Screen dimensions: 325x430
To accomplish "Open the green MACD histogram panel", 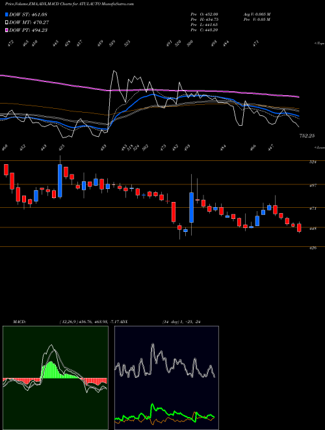I will (x=55, y=378).
